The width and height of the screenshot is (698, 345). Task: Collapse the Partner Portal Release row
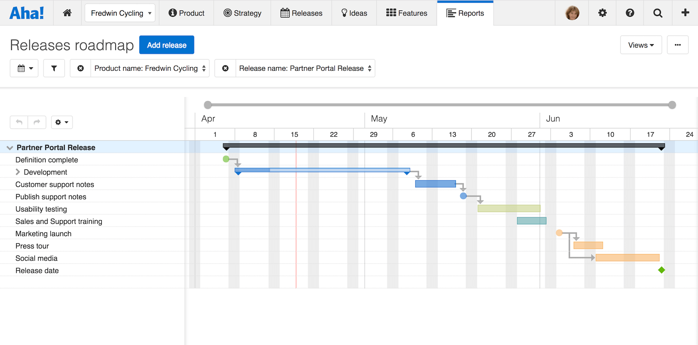(x=10, y=147)
